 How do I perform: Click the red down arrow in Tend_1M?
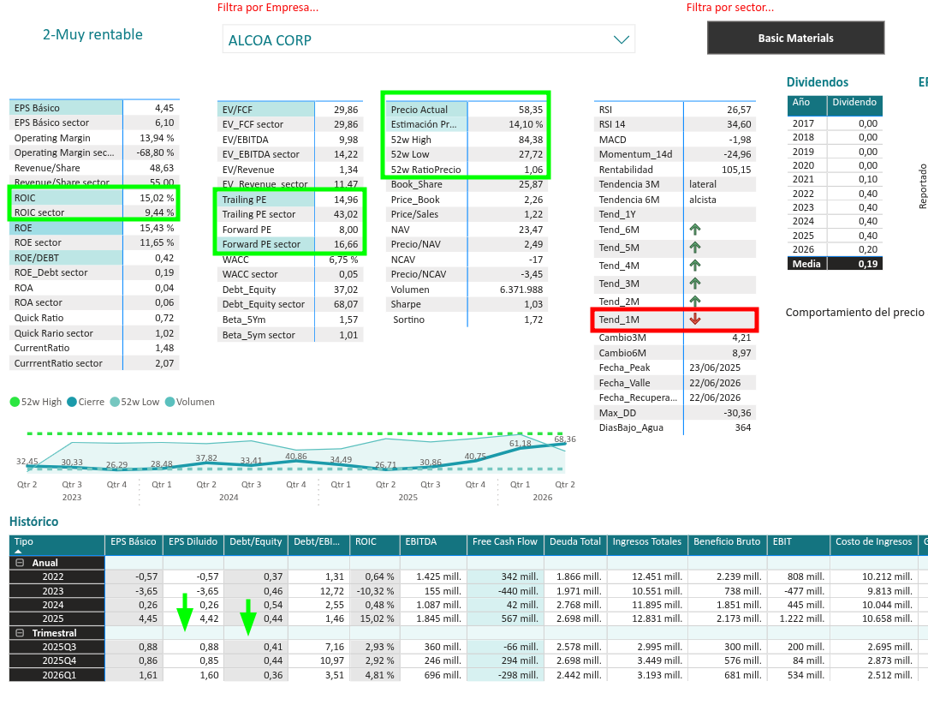click(695, 319)
